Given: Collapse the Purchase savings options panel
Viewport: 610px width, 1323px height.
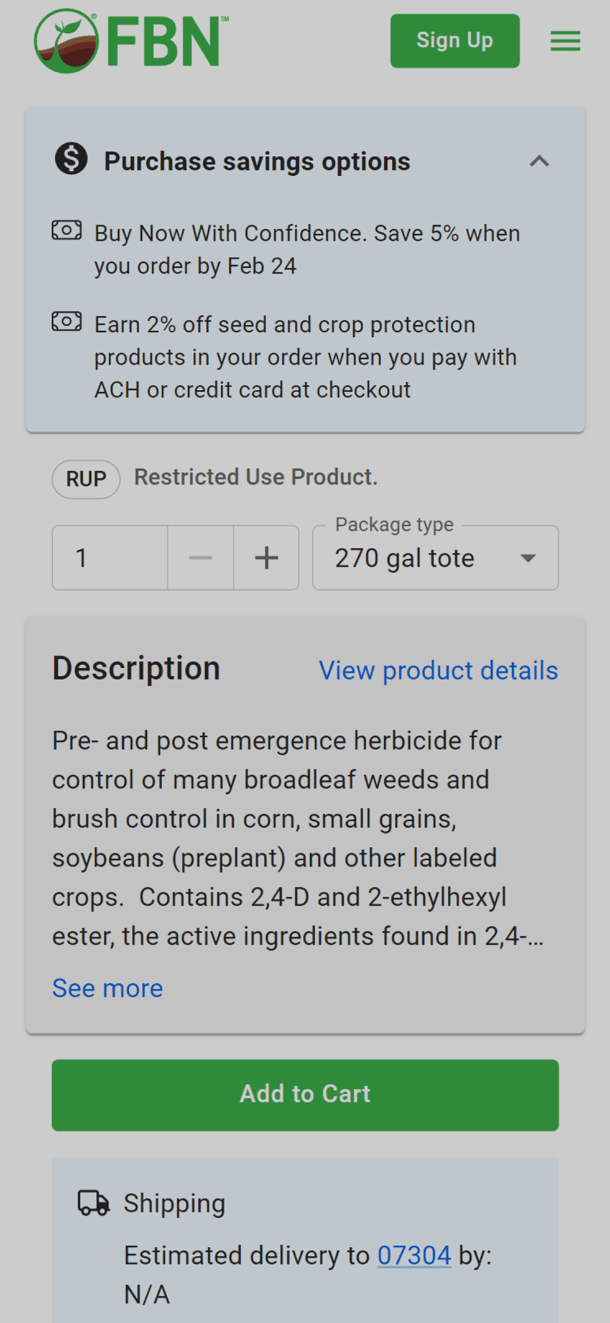Looking at the screenshot, I should coord(539,161).
